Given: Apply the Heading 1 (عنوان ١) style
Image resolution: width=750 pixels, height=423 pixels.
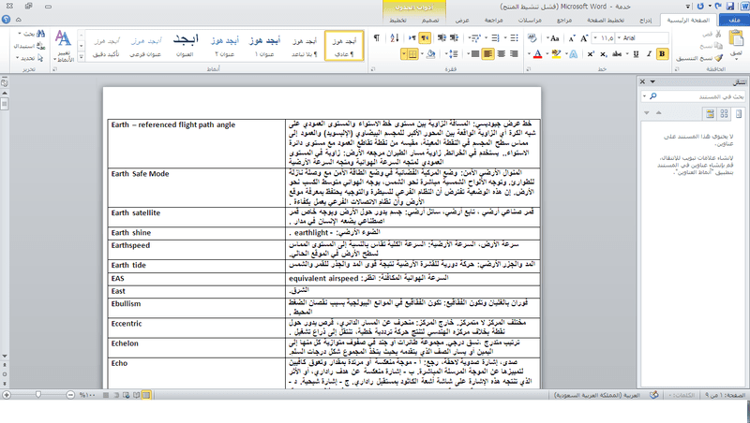Looking at the screenshot, I should point(264,46).
